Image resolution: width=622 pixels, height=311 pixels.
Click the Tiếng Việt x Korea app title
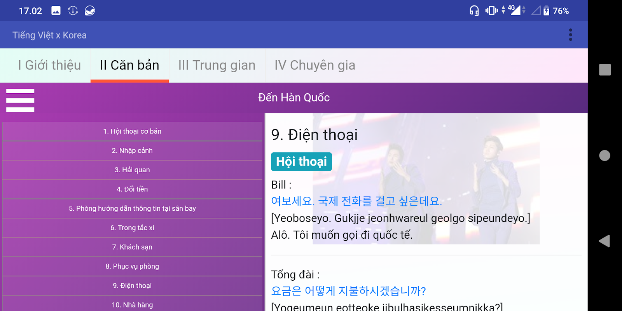click(49, 35)
